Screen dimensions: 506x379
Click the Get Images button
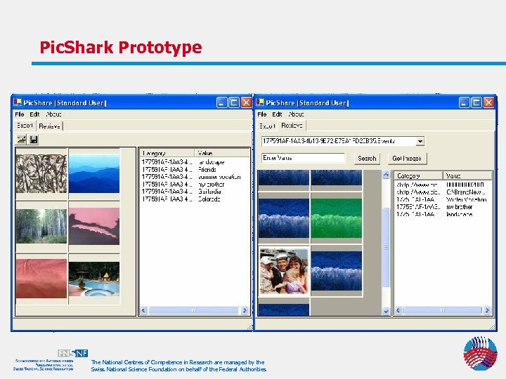click(x=407, y=158)
